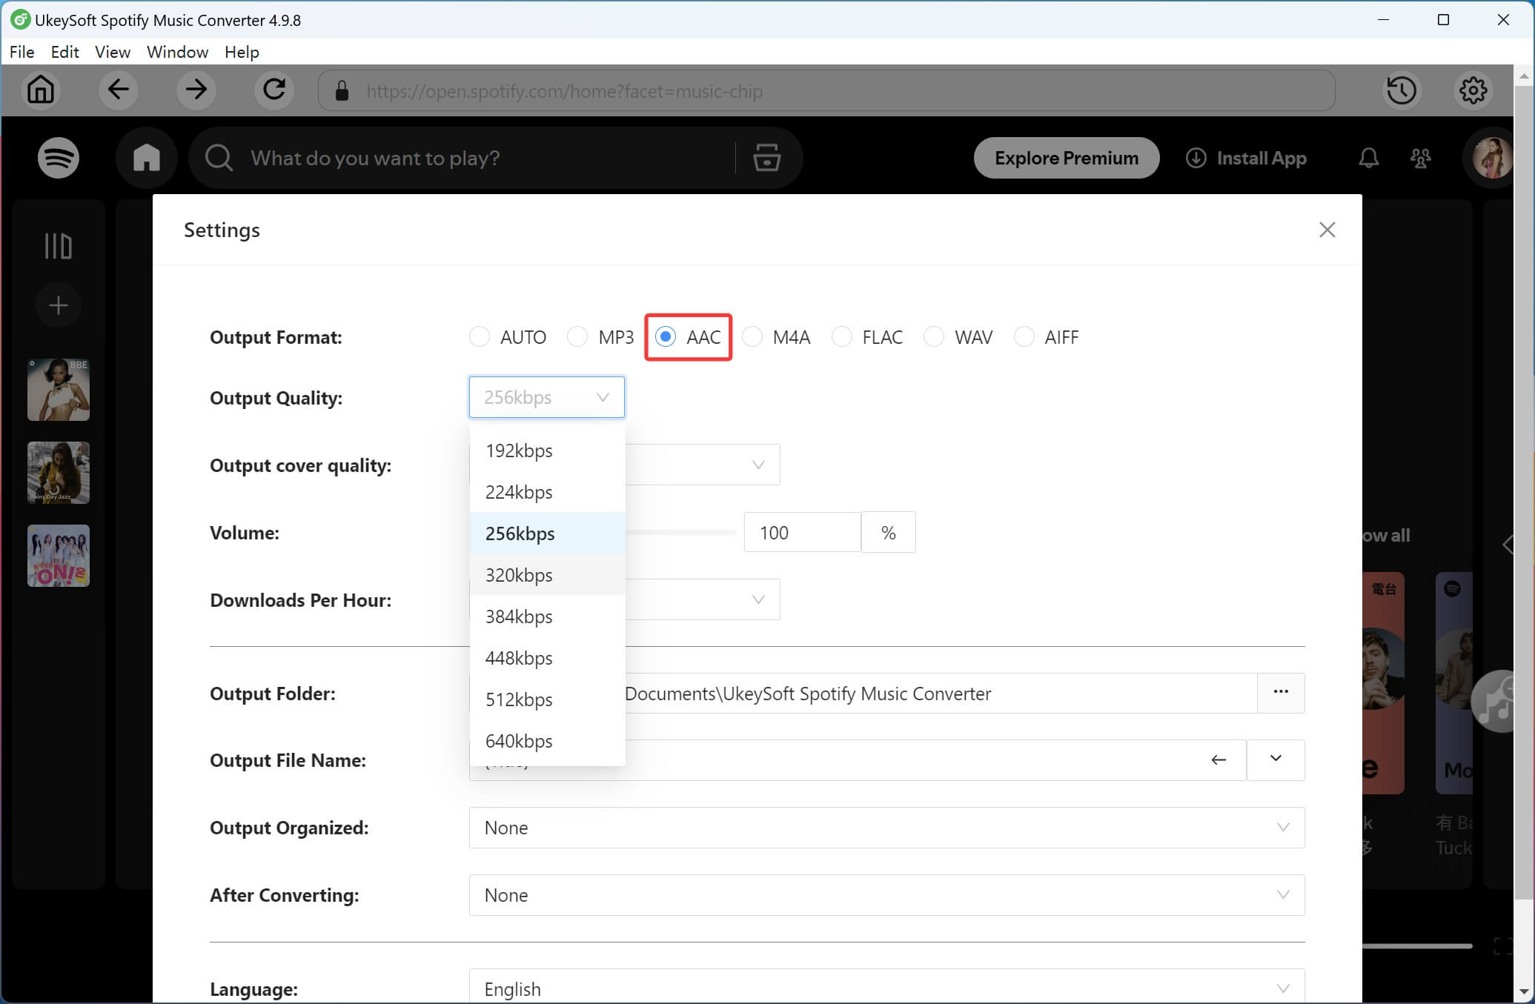Image resolution: width=1535 pixels, height=1004 pixels.
Task: Open the Spotify home icon
Action: coord(146,158)
